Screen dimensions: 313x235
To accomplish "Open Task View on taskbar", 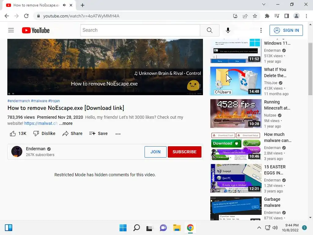I will [150, 228].
